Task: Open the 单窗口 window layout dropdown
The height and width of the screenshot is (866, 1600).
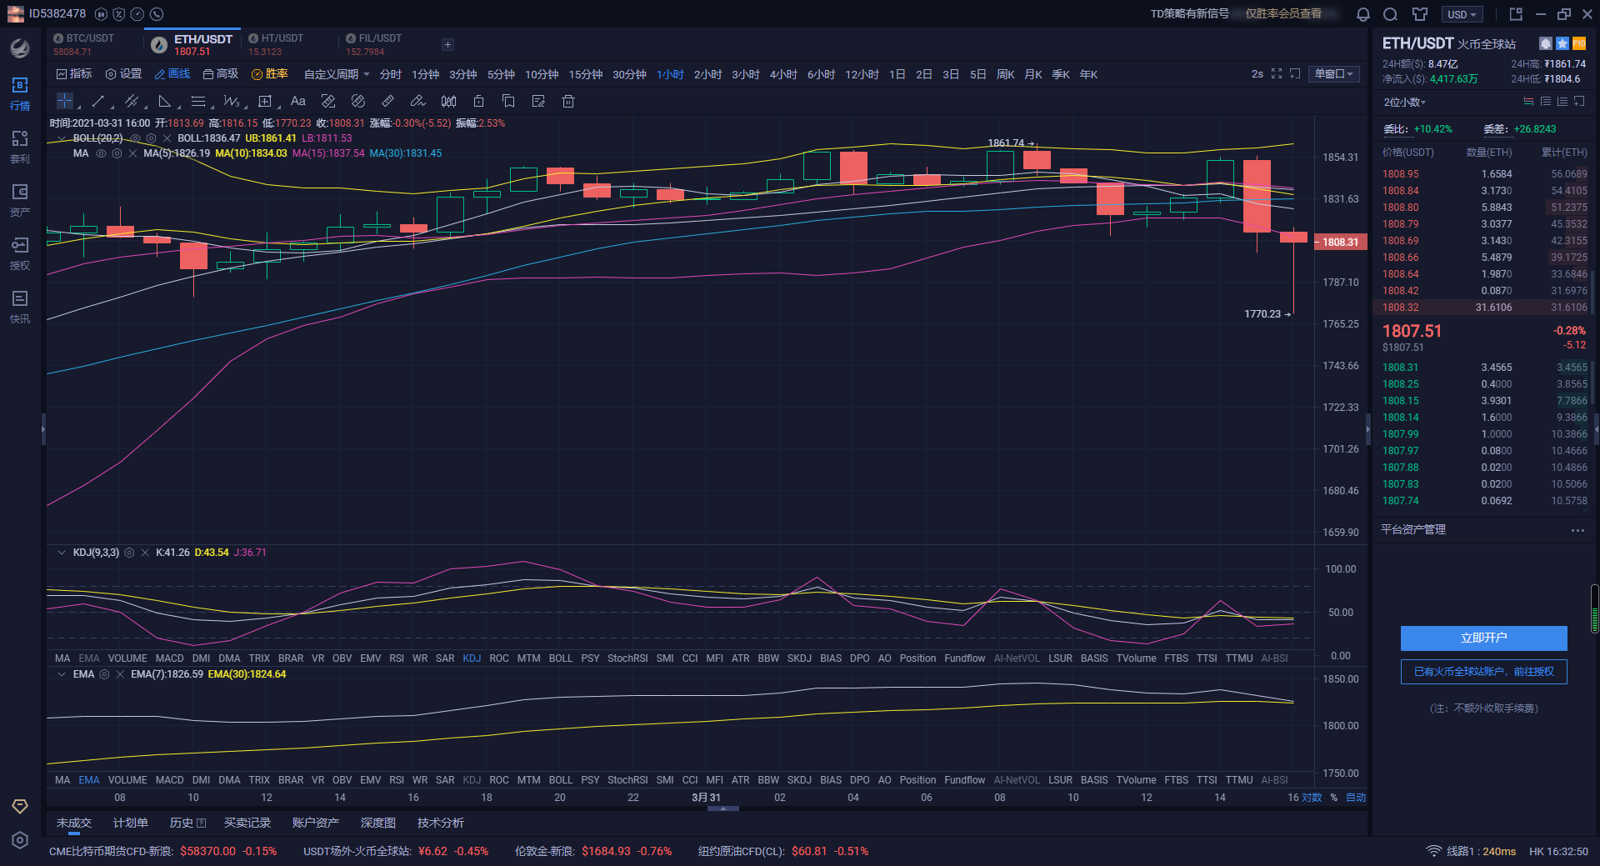Action: (x=1334, y=74)
